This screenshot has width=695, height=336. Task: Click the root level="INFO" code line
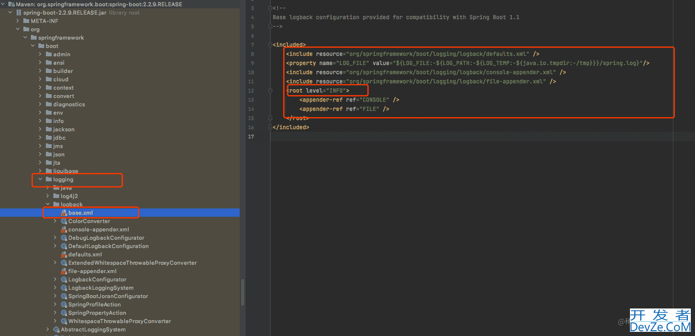(318, 90)
